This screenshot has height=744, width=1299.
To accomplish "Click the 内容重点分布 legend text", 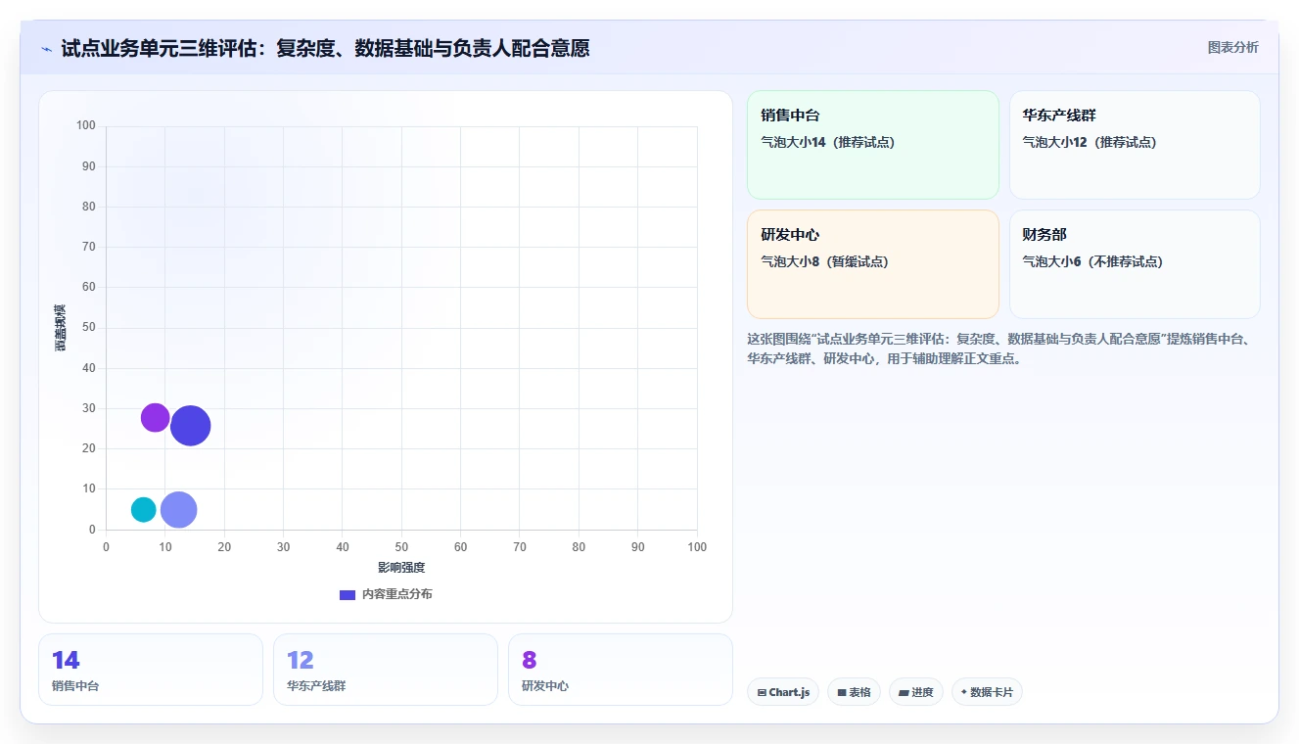I will 396,594.
